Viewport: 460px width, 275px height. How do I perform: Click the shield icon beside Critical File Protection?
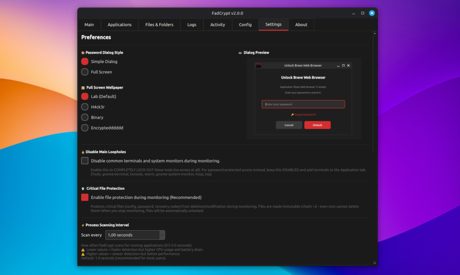pos(83,189)
